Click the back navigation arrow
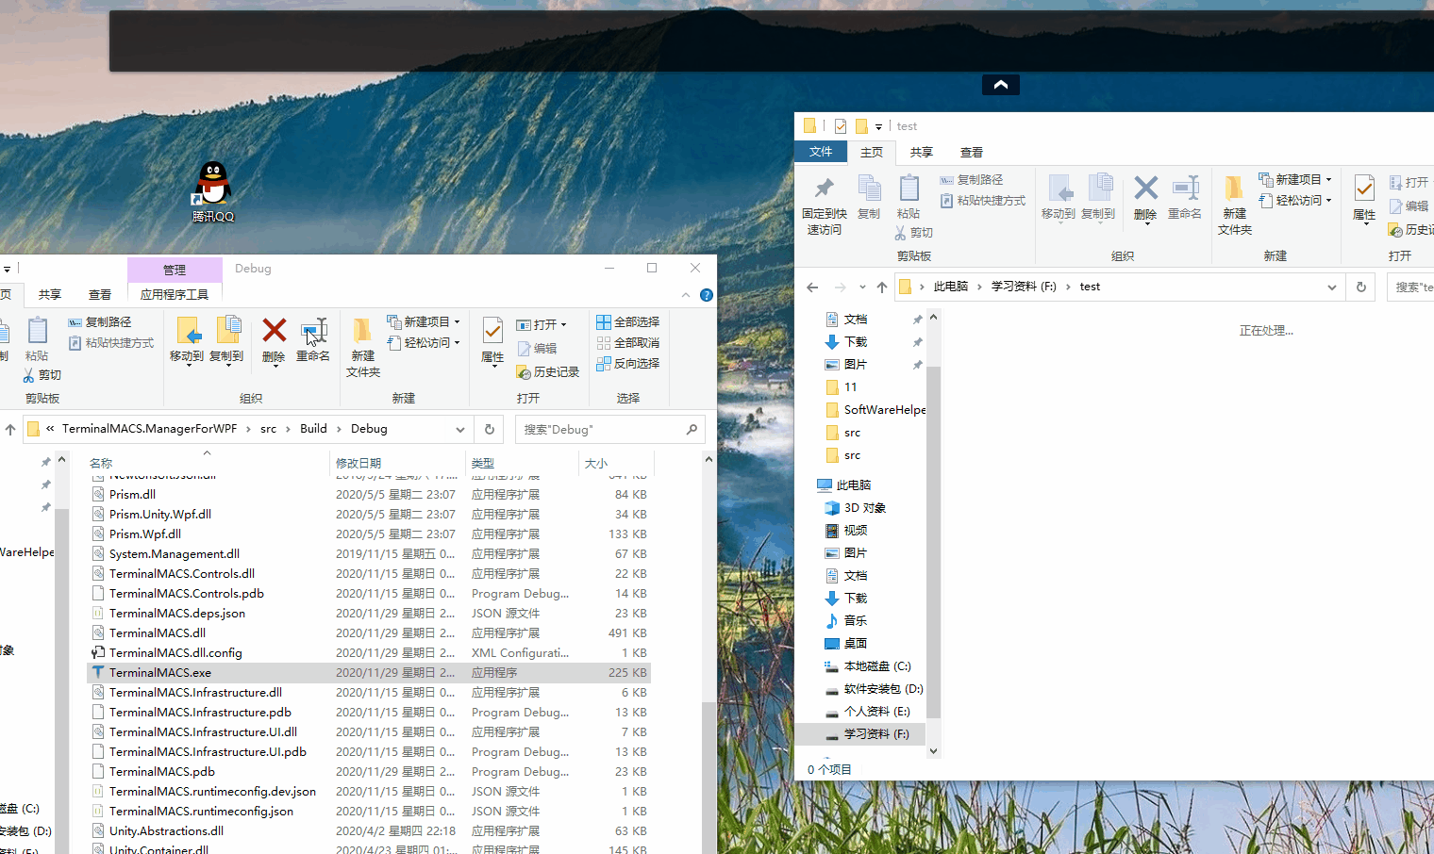Viewport: 1434px width, 854px height. point(812,287)
